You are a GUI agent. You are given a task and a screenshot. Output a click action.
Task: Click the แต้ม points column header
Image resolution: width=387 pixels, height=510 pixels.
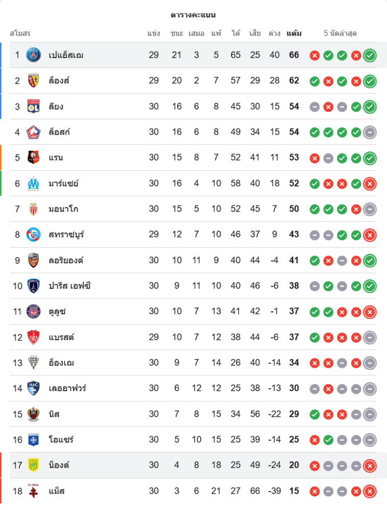[294, 34]
